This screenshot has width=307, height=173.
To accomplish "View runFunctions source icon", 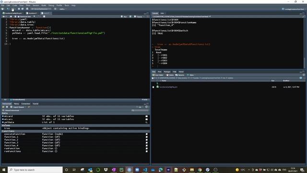I will (x=146, y=151).
